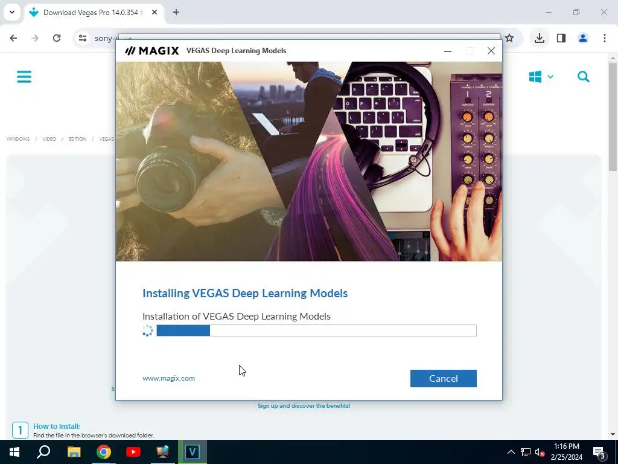618x464 pixels.
Task: Go forward in Chrome
Action: (x=35, y=38)
